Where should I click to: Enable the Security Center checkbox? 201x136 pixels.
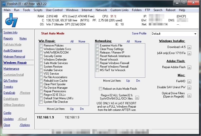pos(41,56)
